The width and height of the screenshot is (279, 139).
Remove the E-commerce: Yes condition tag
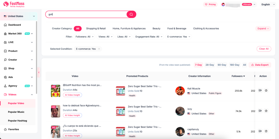click(x=99, y=49)
